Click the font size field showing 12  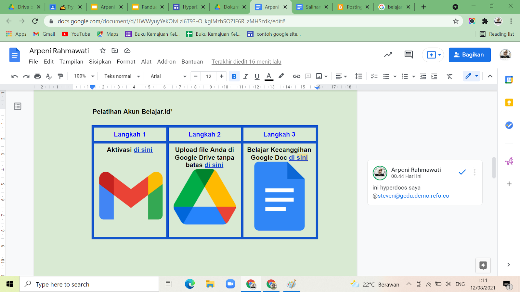(x=209, y=76)
